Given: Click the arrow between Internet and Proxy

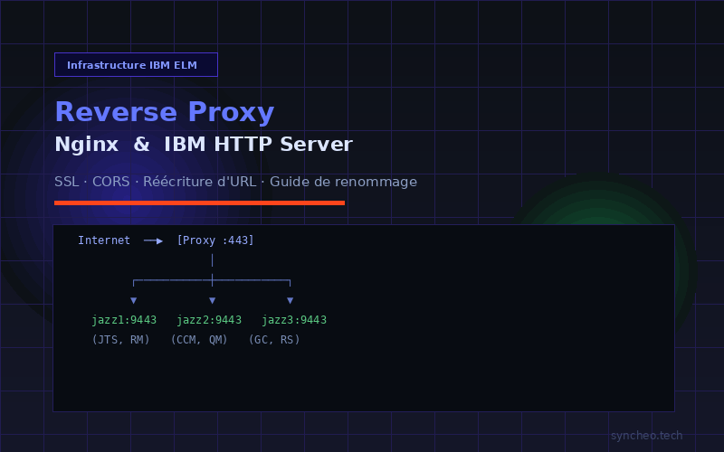Looking at the screenshot, I should click(153, 240).
